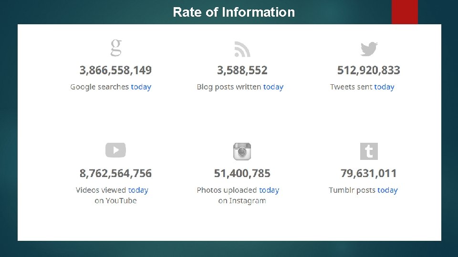The height and width of the screenshot is (257, 458).
Task: Click the Google 'g' icon
Action: pyautogui.click(x=116, y=48)
